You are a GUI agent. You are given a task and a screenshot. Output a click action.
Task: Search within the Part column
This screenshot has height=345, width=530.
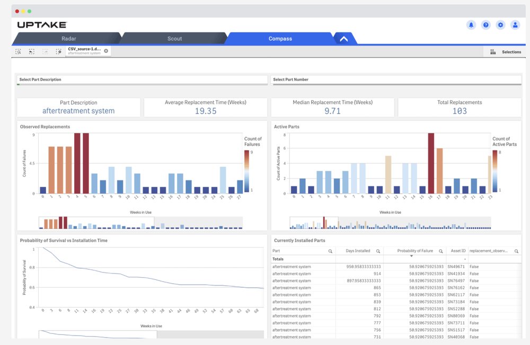tap(331, 250)
